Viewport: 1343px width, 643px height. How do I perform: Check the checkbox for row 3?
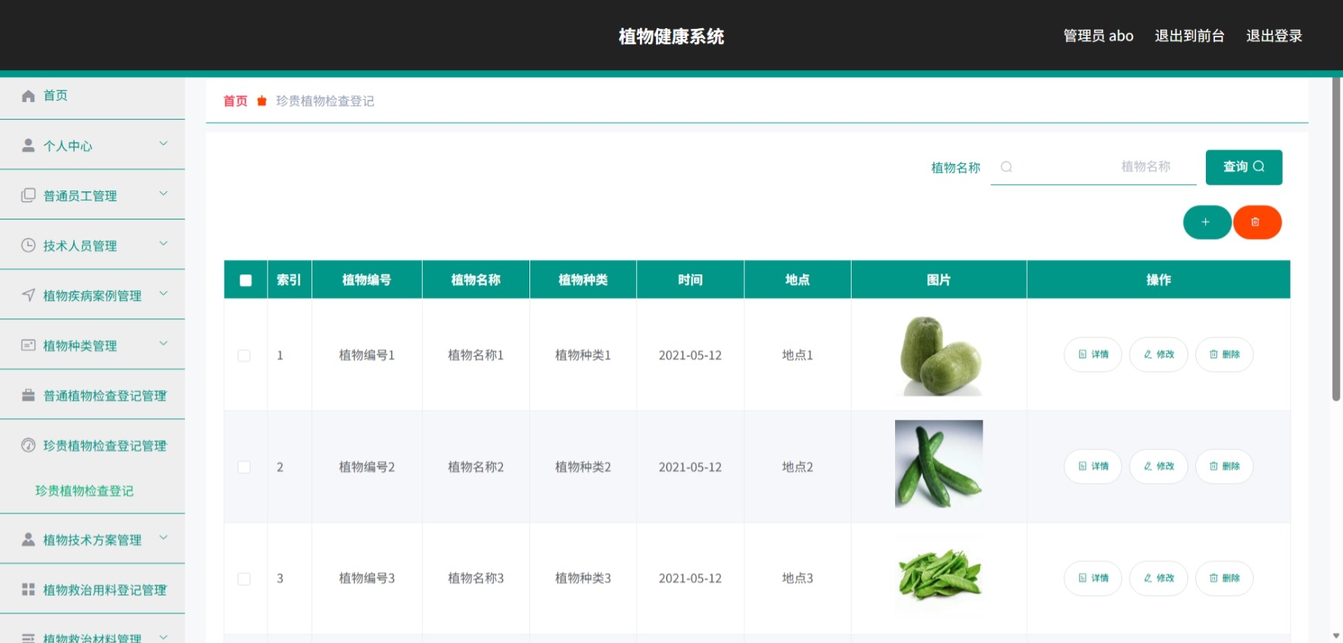click(244, 579)
